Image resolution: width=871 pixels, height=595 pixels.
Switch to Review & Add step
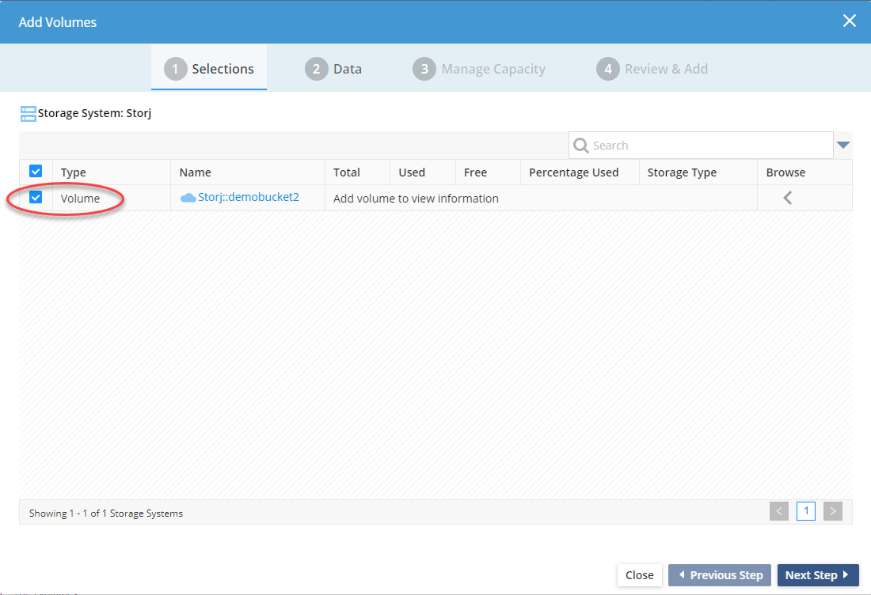click(x=652, y=69)
